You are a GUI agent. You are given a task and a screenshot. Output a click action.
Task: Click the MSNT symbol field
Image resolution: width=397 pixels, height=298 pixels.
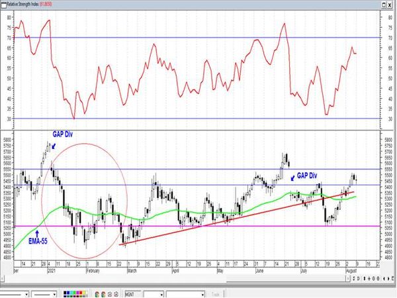pos(133,295)
